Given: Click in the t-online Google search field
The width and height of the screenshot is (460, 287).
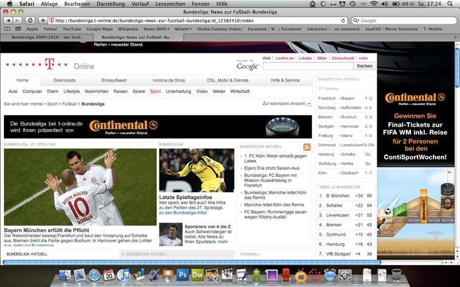Looking at the screenshot, I should click(308, 66).
